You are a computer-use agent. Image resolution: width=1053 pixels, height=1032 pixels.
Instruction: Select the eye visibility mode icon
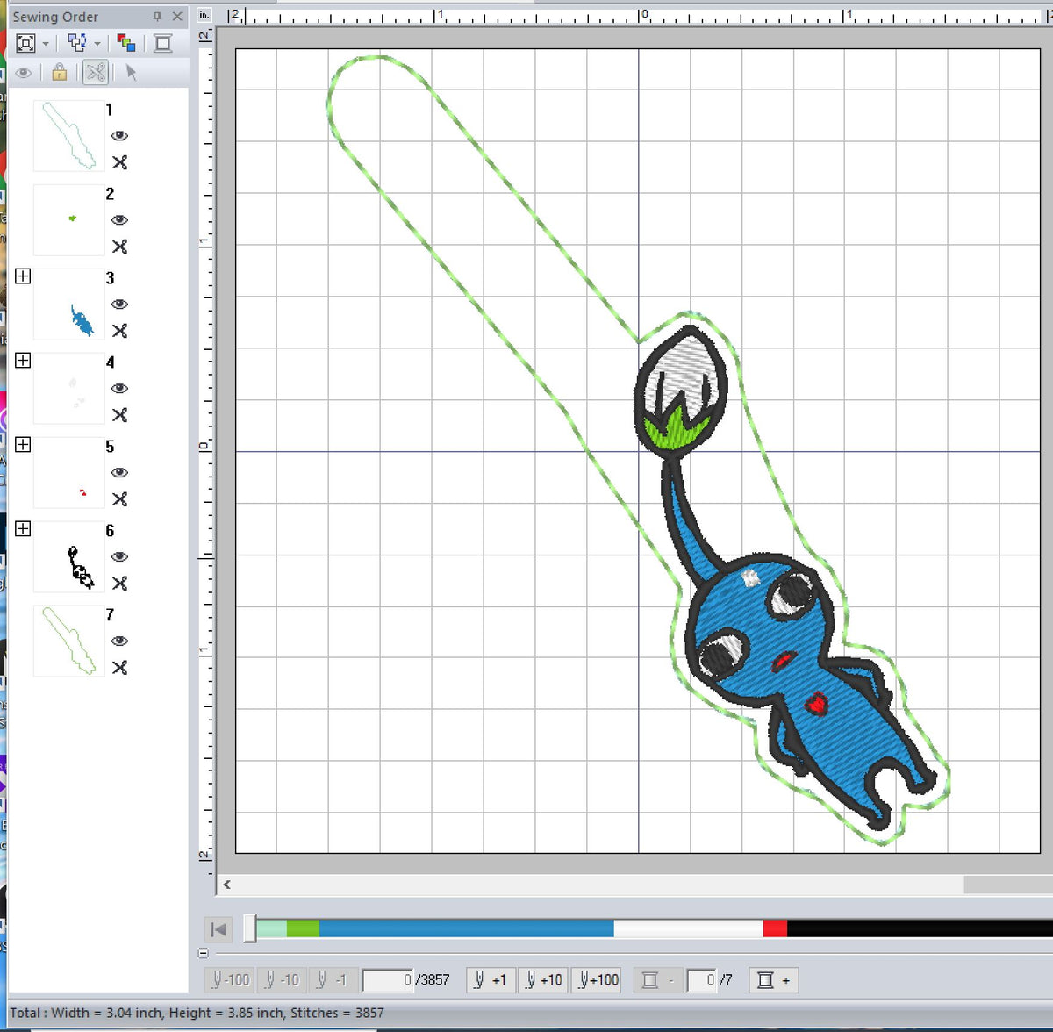tap(24, 73)
